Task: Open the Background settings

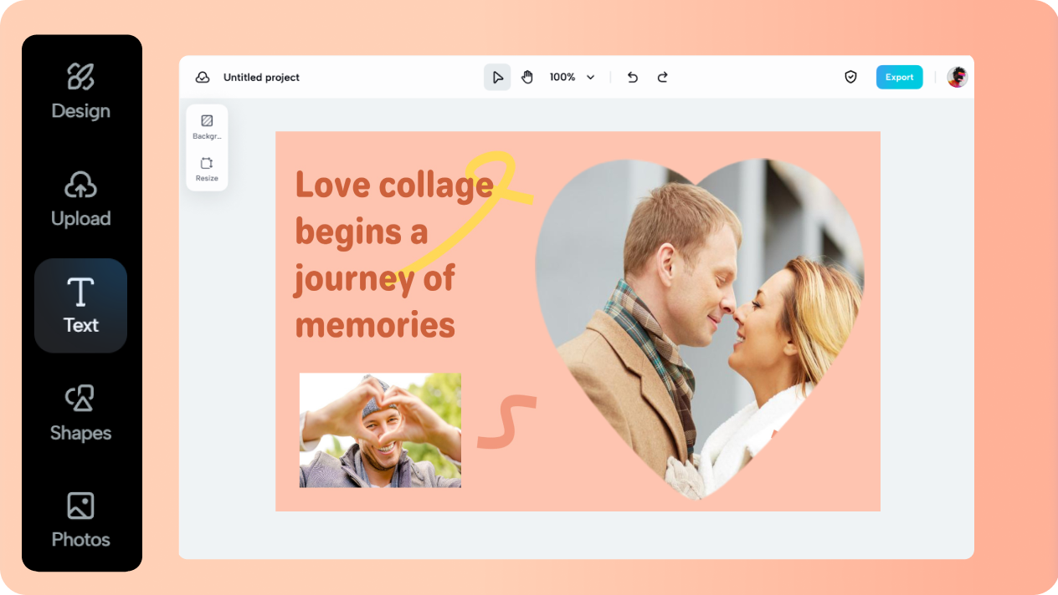Action: tap(206, 125)
